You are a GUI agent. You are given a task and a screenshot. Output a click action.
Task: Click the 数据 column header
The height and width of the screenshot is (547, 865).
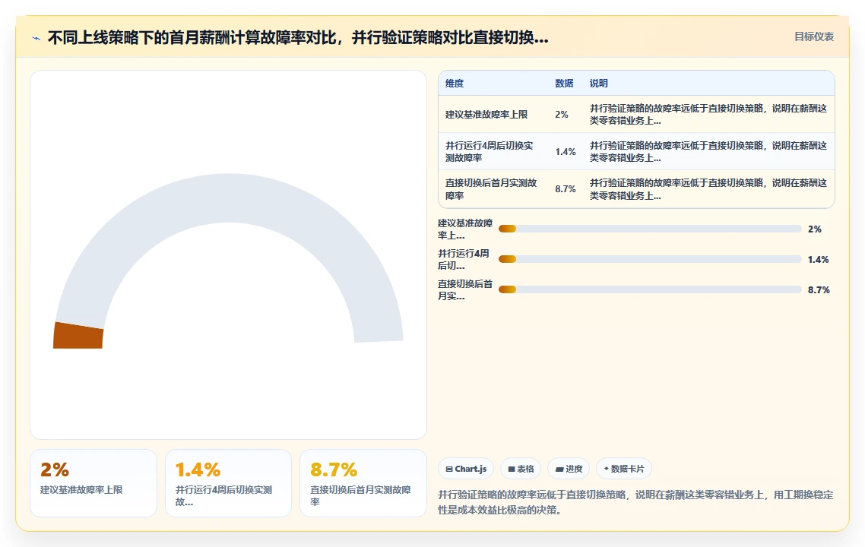pos(564,84)
